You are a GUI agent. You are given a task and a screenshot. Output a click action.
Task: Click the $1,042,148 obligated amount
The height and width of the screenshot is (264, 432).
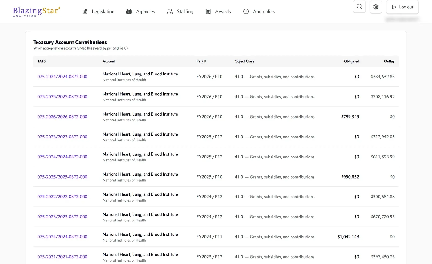348,237
